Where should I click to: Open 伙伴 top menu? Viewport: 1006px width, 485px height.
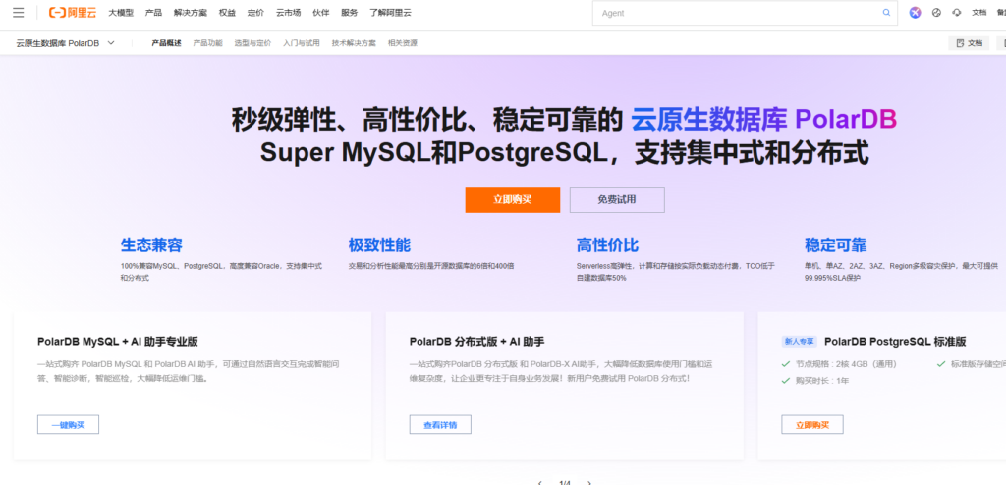point(321,13)
